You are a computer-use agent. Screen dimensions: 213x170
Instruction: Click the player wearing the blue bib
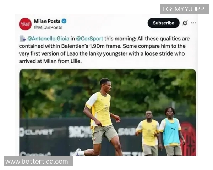pyautogui.click(x=172, y=131)
